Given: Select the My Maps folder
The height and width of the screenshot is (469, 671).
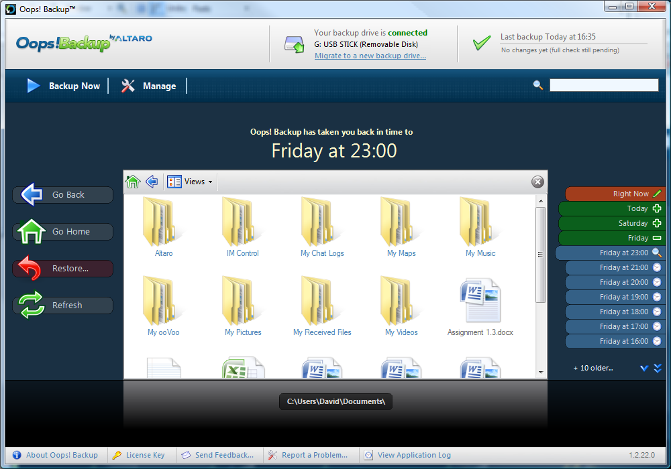Looking at the screenshot, I should (x=401, y=227).
